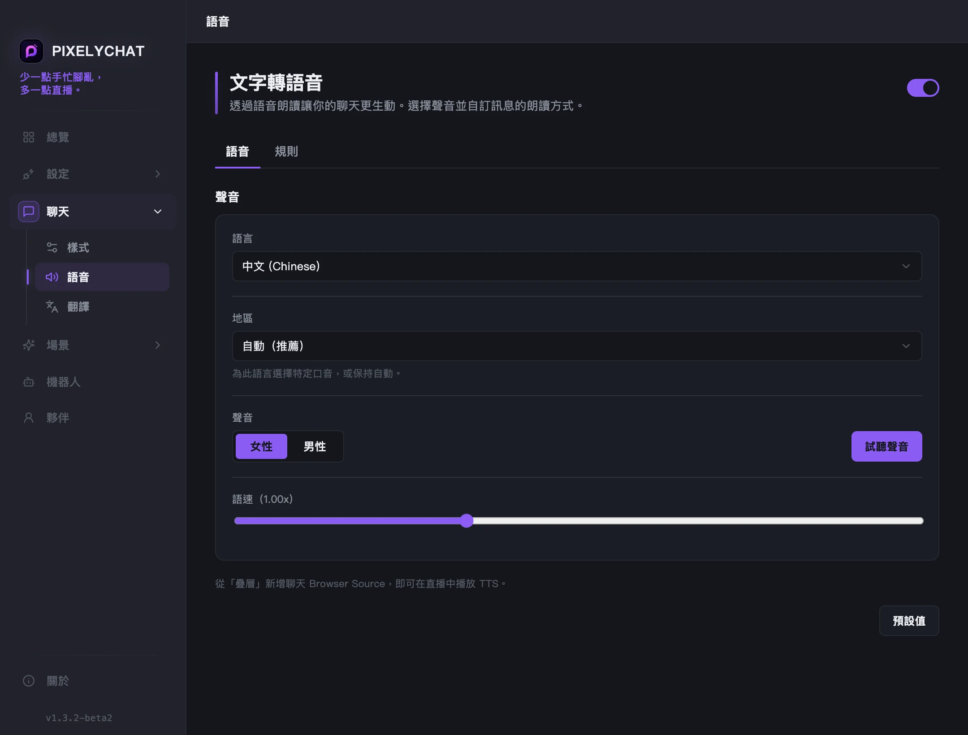968x735 pixels.
Task: Open the partner (夥伴) menu item
Action: 93,418
